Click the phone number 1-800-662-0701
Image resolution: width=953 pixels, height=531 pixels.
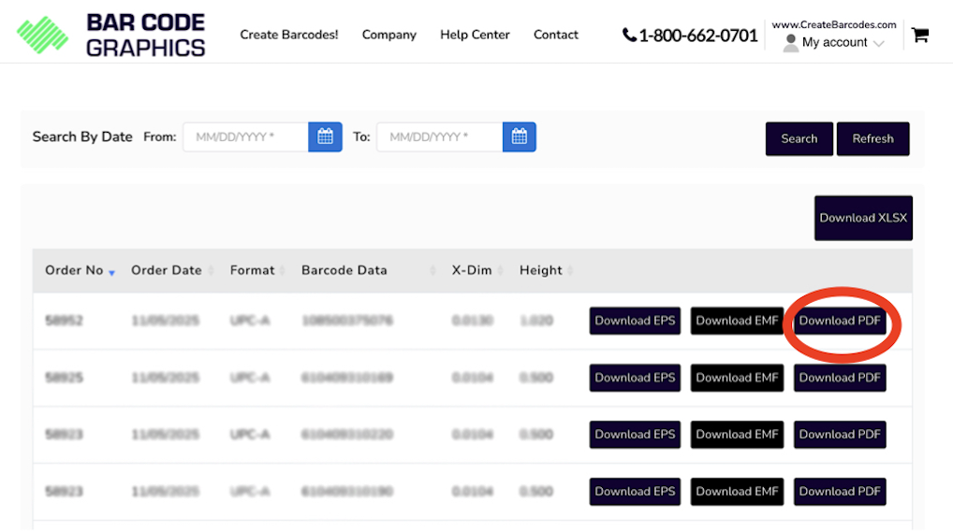[690, 36]
